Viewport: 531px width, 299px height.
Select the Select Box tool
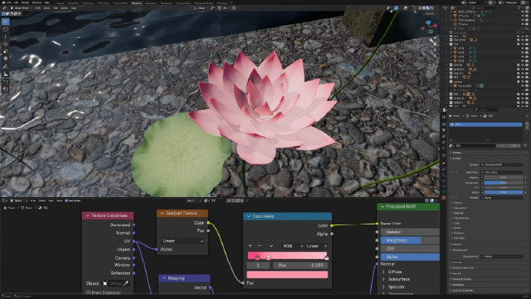pyautogui.click(x=5, y=21)
